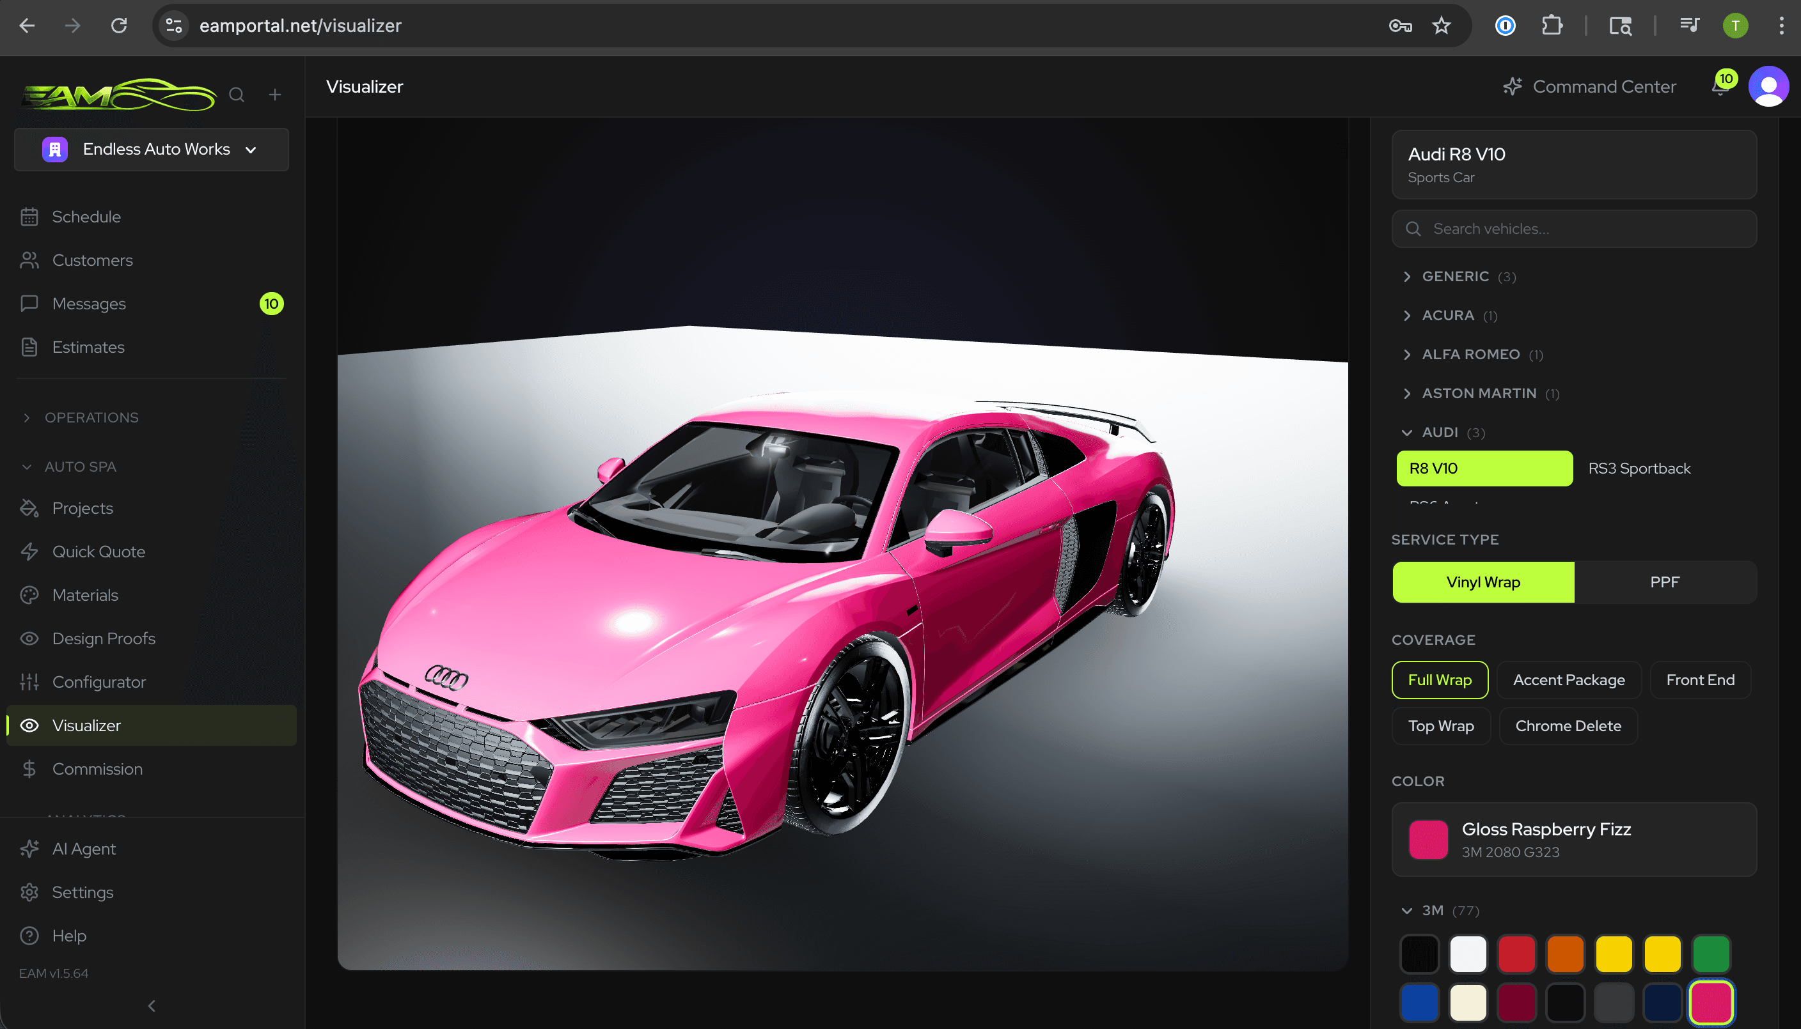Expand the ASTON MARTIN vehicle group
This screenshot has width=1801, height=1029.
1481,393
